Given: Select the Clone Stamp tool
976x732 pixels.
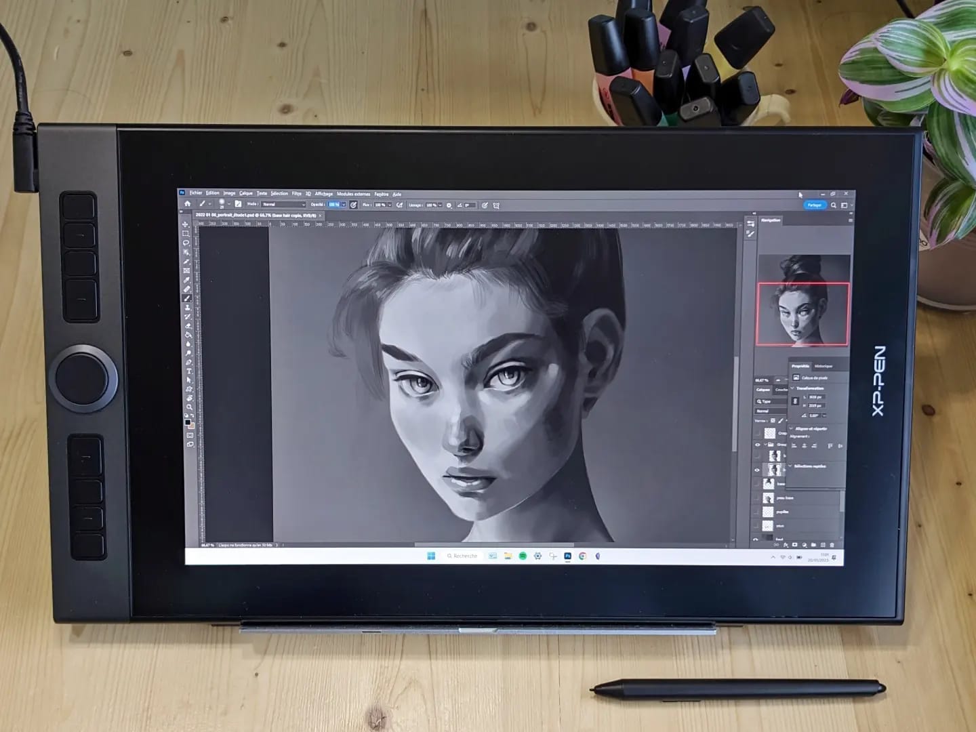Looking at the screenshot, I should point(187,308).
